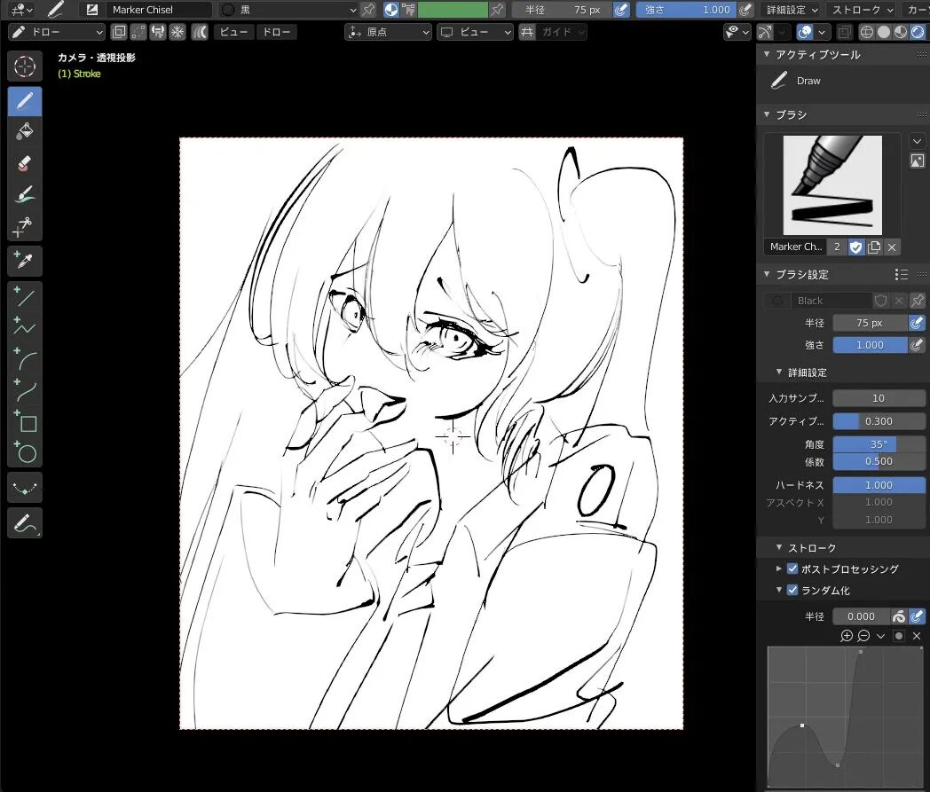Open the ドロー mode dropdown

(57, 32)
